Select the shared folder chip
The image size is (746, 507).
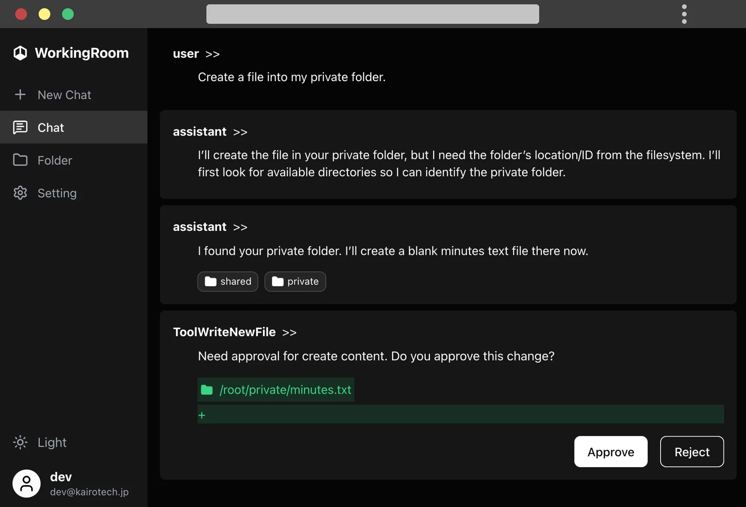(x=228, y=281)
